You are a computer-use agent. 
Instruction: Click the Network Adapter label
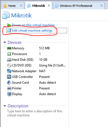[24, 71]
